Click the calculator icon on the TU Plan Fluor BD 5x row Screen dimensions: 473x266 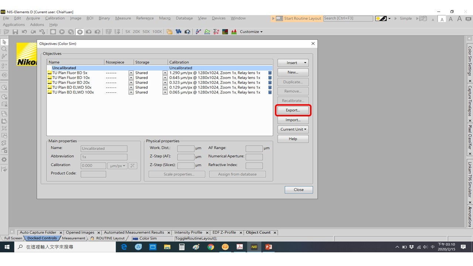(270, 73)
